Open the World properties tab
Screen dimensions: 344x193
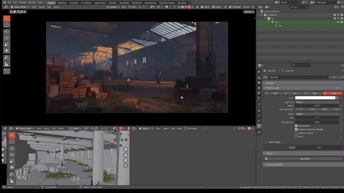[259, 98]
